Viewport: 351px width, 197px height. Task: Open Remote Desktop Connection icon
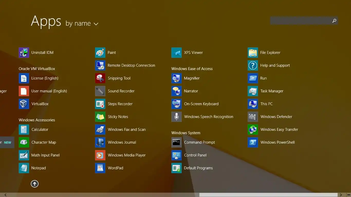point(100,65)
